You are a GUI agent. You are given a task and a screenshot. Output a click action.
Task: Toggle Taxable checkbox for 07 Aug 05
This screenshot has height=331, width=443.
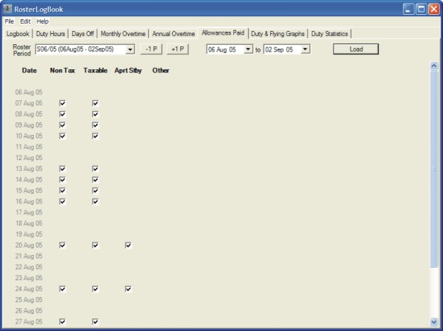pos(95,103)
